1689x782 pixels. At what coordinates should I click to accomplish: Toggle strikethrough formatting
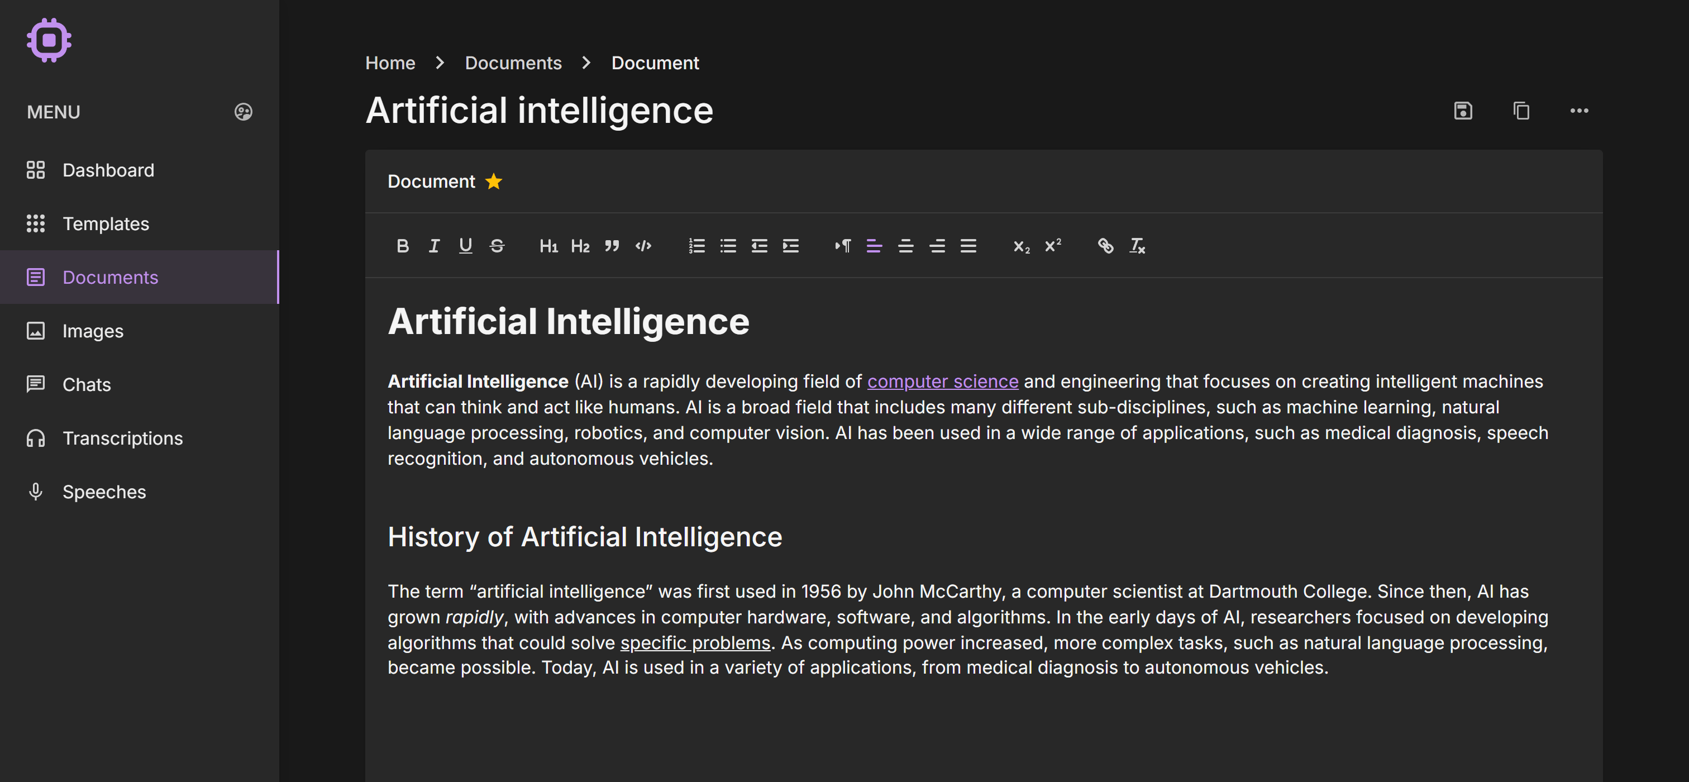click(x=497, y=246)
